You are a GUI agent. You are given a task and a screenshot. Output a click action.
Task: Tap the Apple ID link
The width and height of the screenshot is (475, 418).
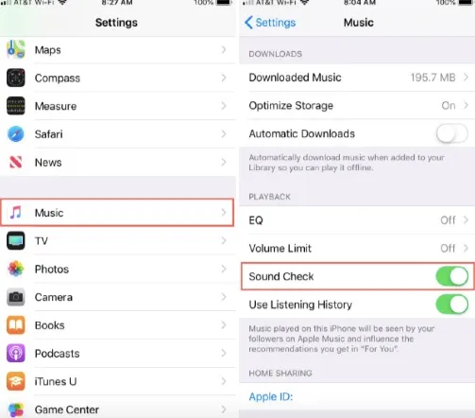click(271, 396)
